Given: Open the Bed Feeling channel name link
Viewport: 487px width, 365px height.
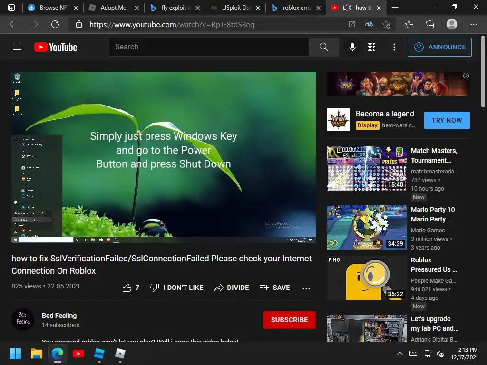Looking at the screenshot, I should pos(59,316).
